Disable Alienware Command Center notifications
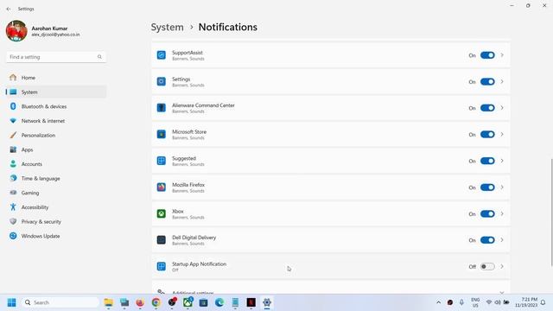Screen dimensions: 553x311 [487, 108]
